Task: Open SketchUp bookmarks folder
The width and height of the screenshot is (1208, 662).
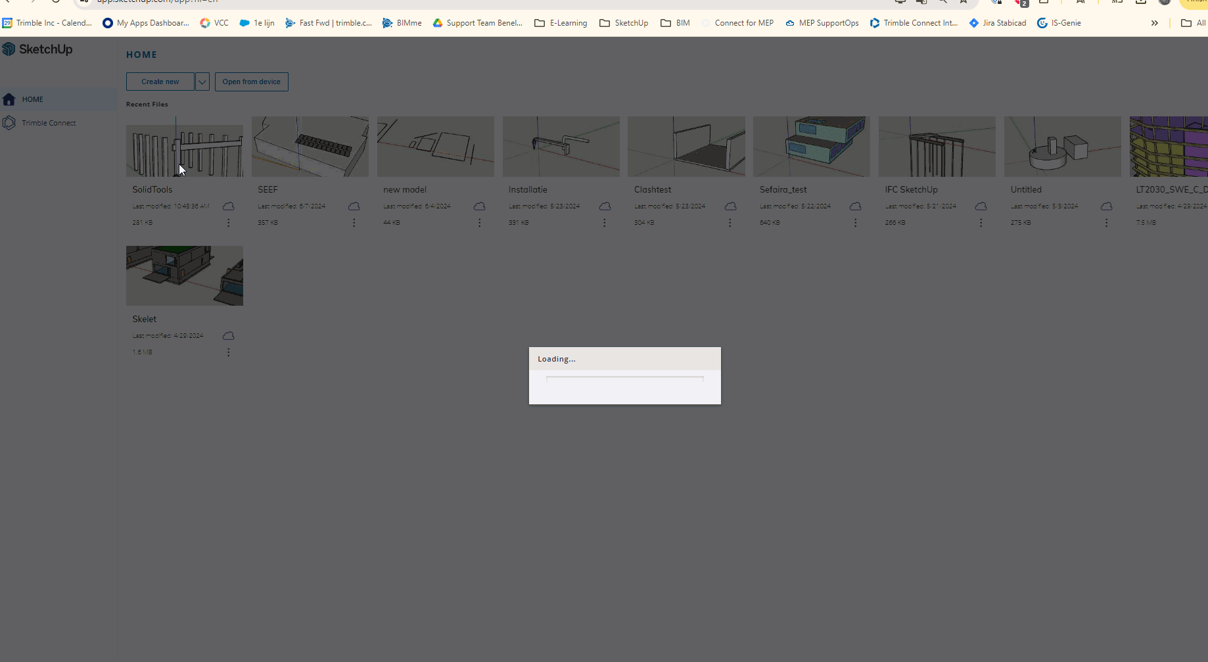Action: 624,23
